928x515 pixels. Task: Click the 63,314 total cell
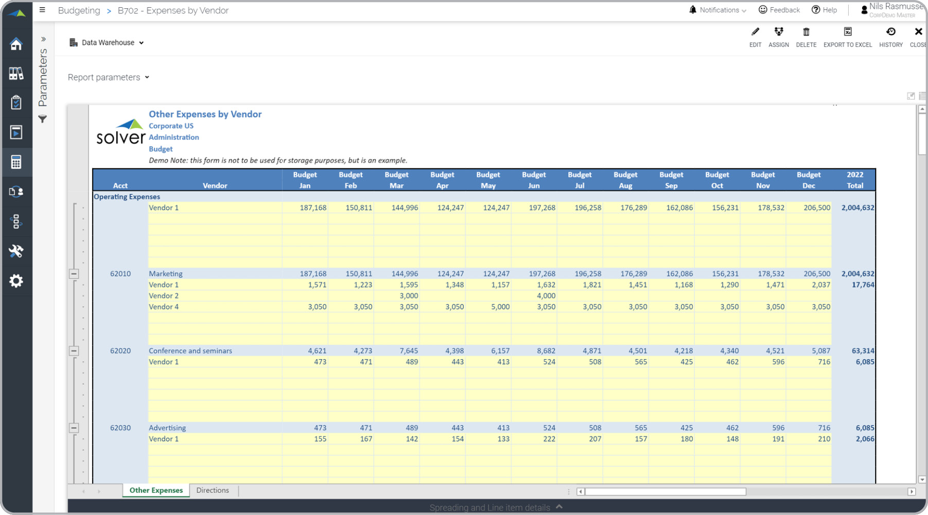coord(863,351)
